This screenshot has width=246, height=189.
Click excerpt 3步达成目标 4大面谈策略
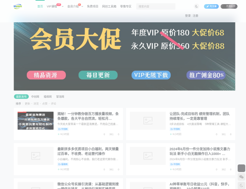200,124
